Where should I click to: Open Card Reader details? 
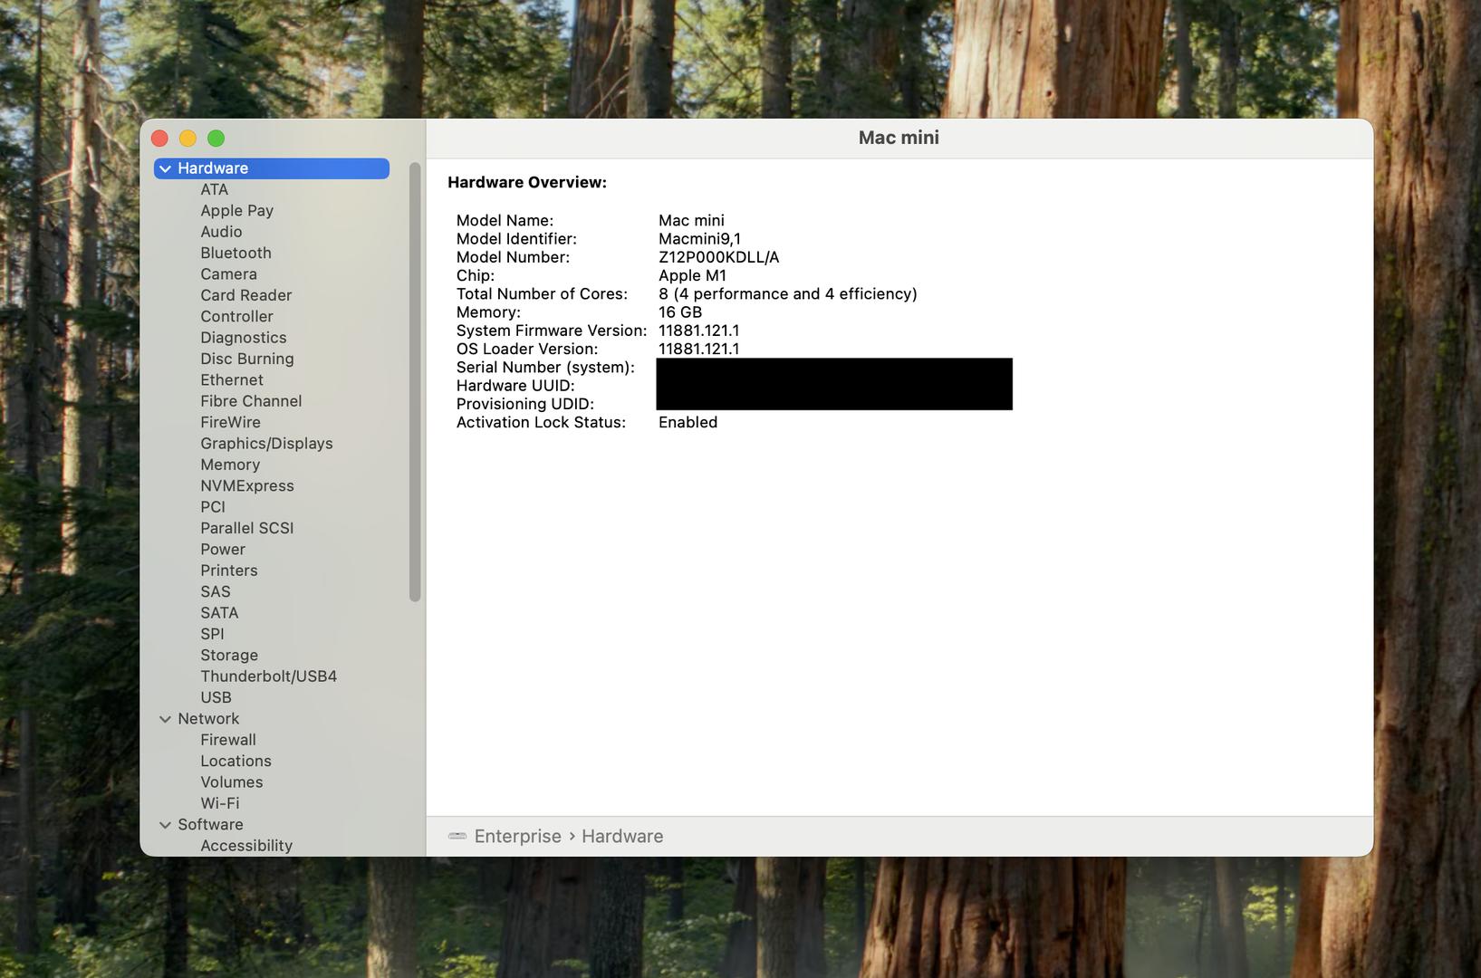click(x=245, y=295)
